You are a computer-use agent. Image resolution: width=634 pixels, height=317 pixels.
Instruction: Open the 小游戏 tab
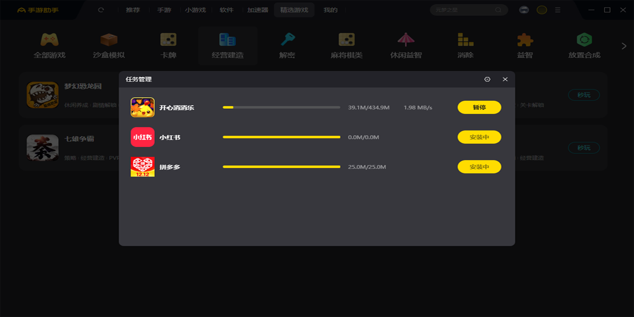[x=196, y=10]
